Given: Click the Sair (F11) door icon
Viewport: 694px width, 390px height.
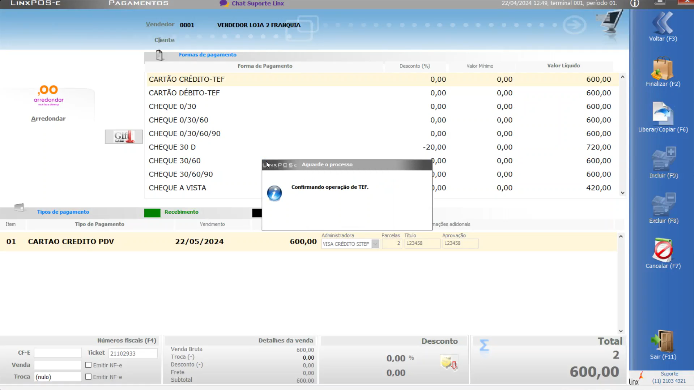Looking at the screenshot, I should click(x=663, y=340).
